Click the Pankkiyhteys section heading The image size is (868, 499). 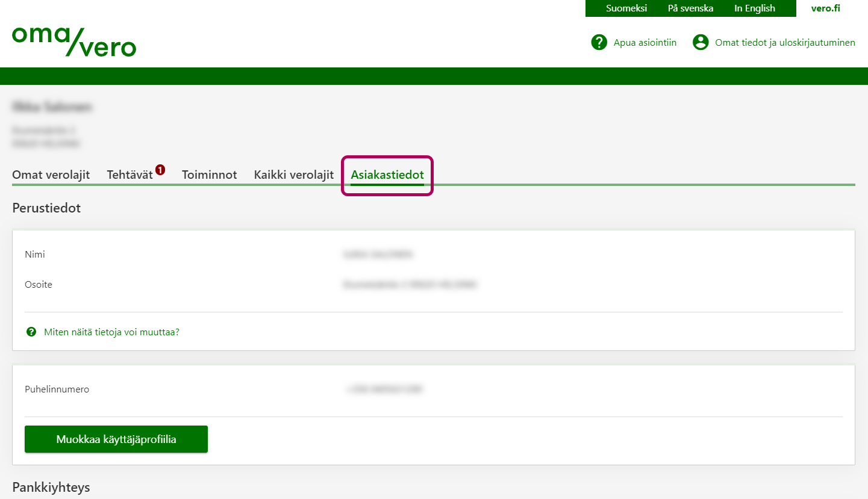[51, 487]
